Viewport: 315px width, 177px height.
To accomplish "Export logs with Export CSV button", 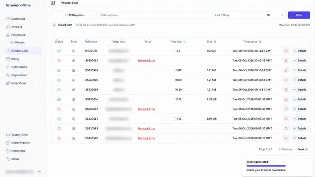I will tap(62, 25).
